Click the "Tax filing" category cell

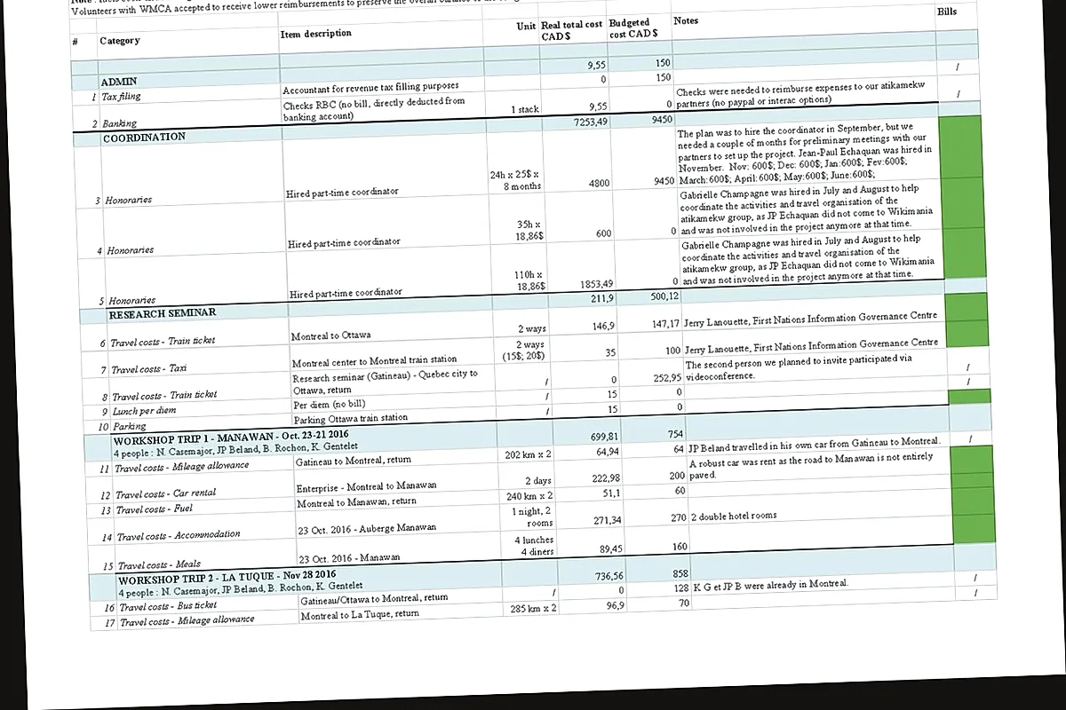tap(121, 97)
